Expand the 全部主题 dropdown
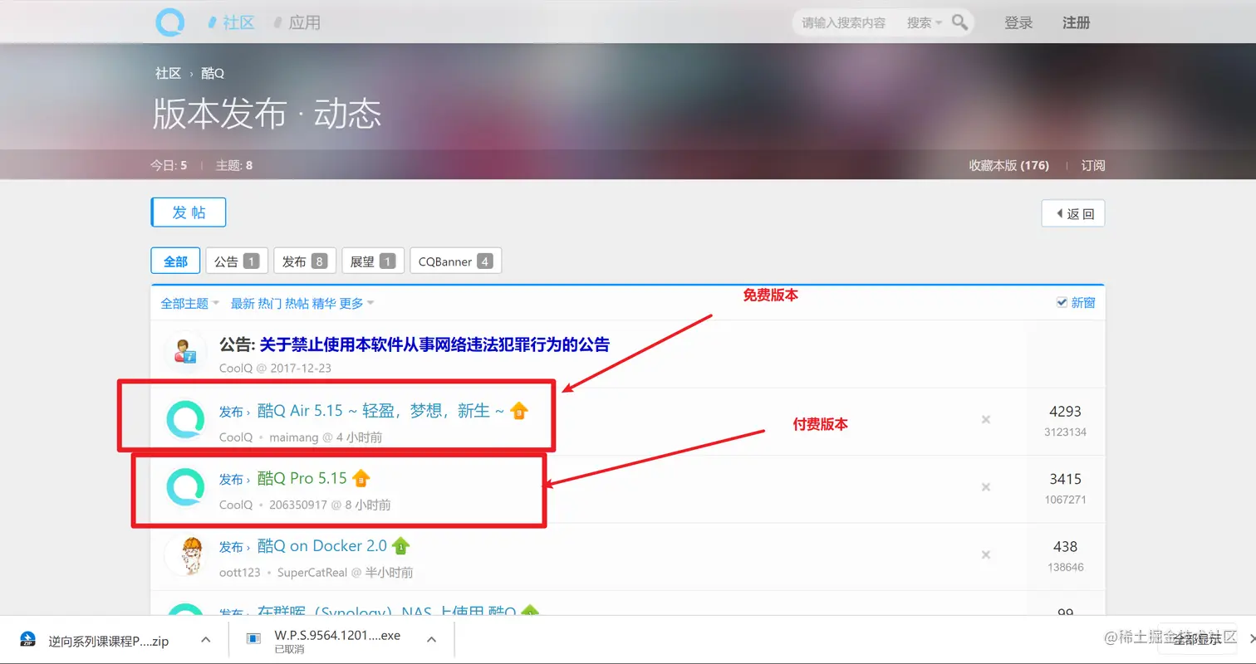The width and height of the screenshot is (1256, 664). pos(189,303)
